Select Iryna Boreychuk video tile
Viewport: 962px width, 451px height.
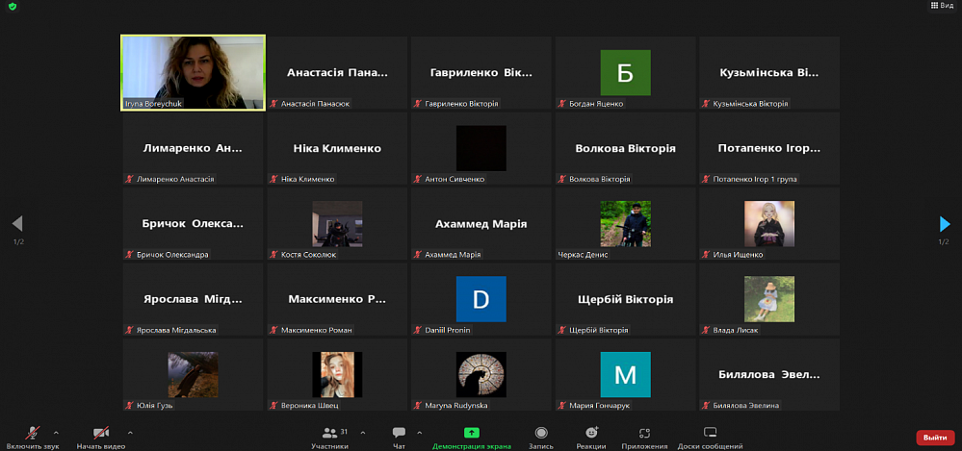(193, 72)
